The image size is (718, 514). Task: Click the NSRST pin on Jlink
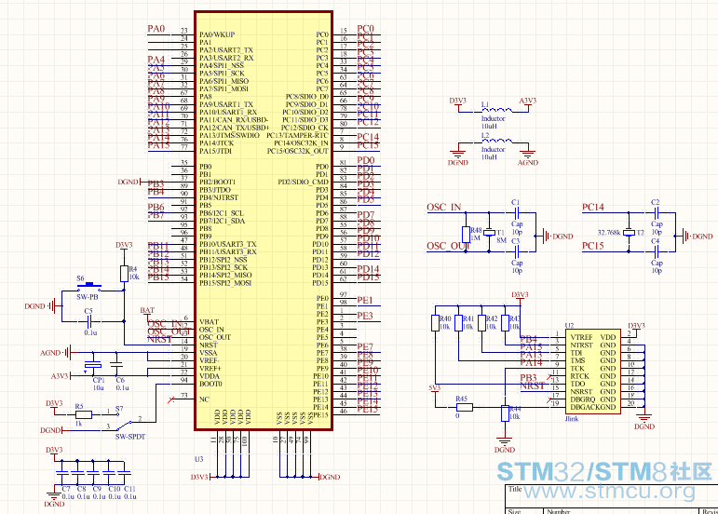(581, 392)
